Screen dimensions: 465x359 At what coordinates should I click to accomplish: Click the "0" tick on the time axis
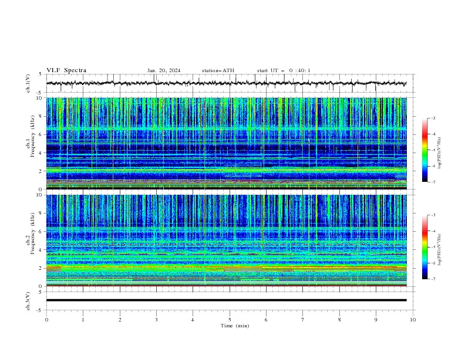tap(46, 320)
